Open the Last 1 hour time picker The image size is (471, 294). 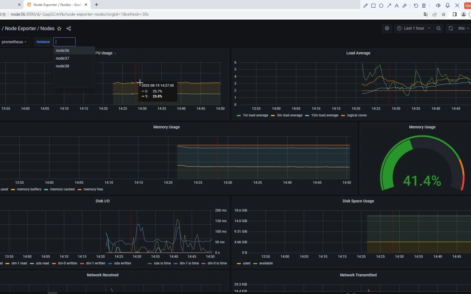point(414,28)
